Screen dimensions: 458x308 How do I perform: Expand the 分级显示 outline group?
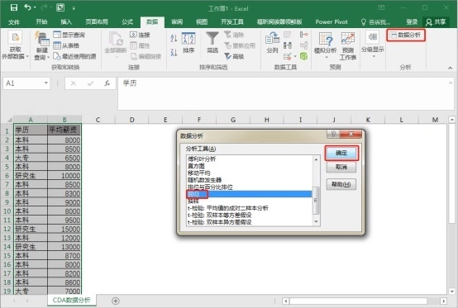pos(372,45)
